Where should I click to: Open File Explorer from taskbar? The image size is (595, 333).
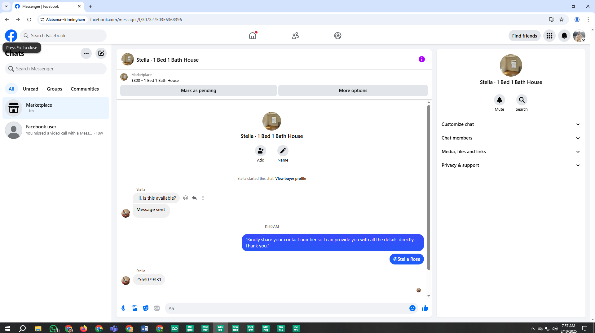pos(38,328)
